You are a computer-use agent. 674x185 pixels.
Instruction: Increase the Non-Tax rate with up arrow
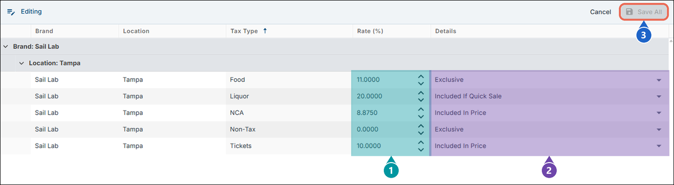(421, 126)
